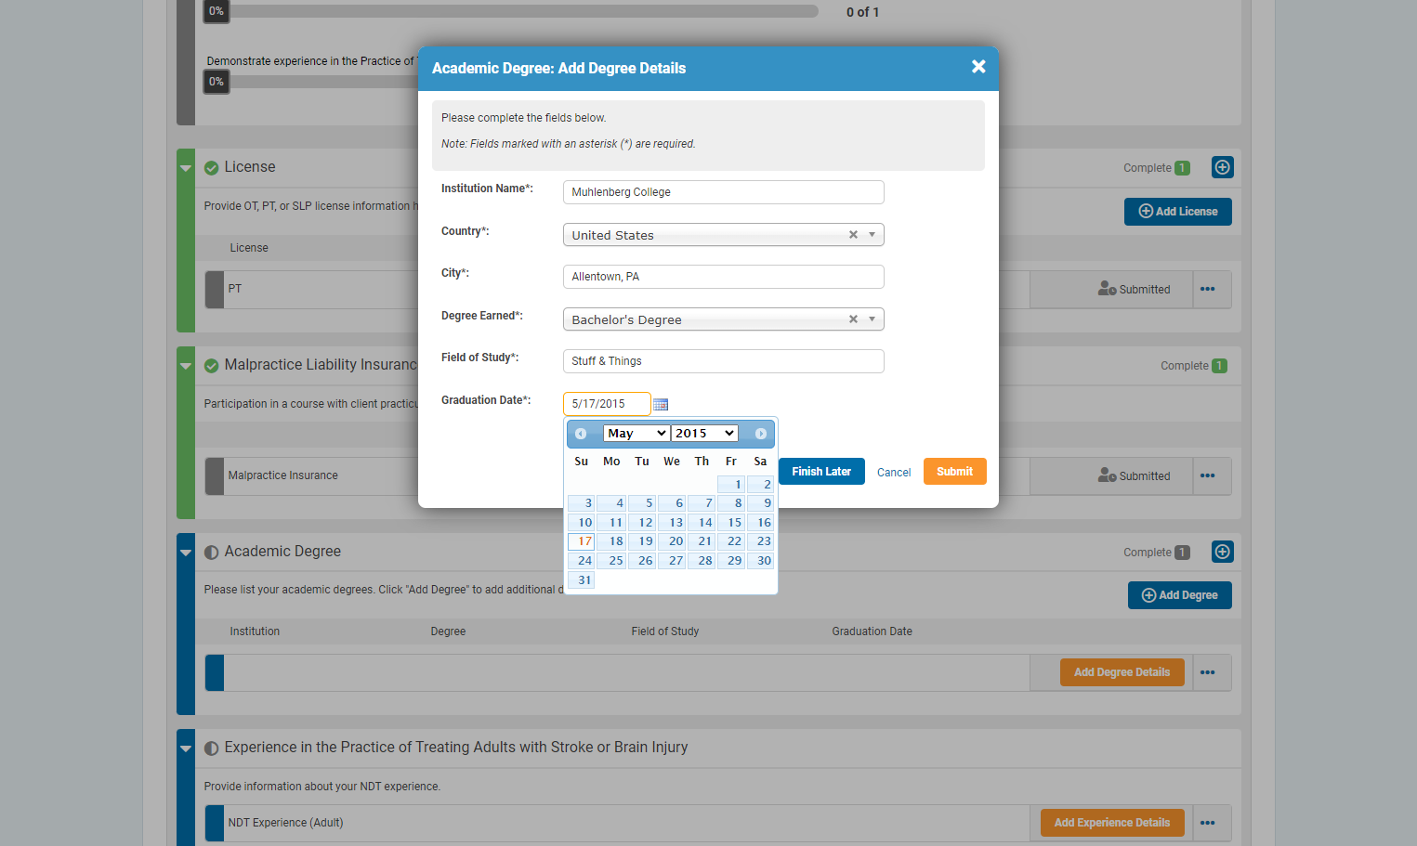Close the Add Degree Details dialog
The height and width of the screenshot is (846, 1417).
click(x=978, y=67)
